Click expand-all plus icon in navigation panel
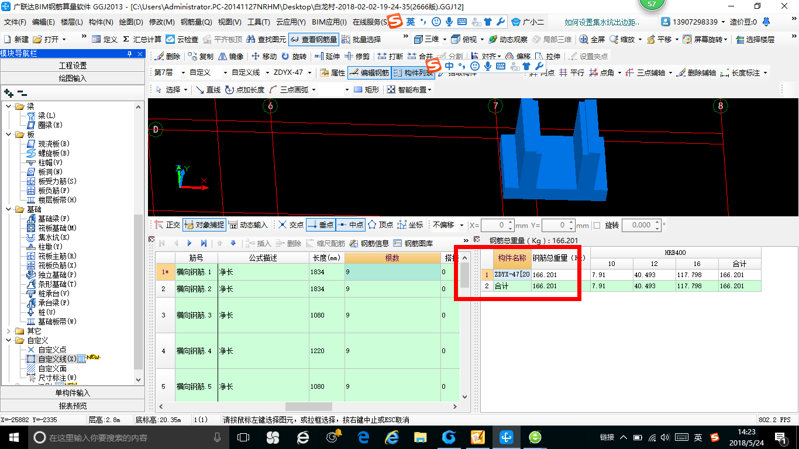The image size is (799, 449). click(8, 92)
